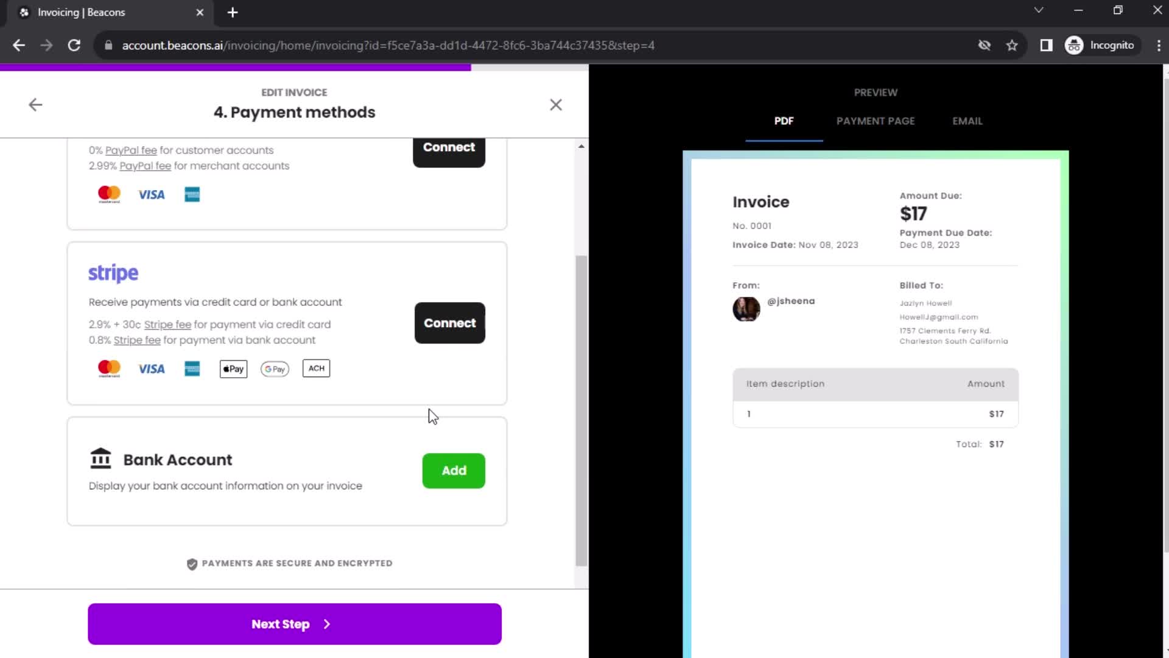Click the Google Pay icon
The width and height of the screenshot is (1169, 658).
(x=275, y=369)
